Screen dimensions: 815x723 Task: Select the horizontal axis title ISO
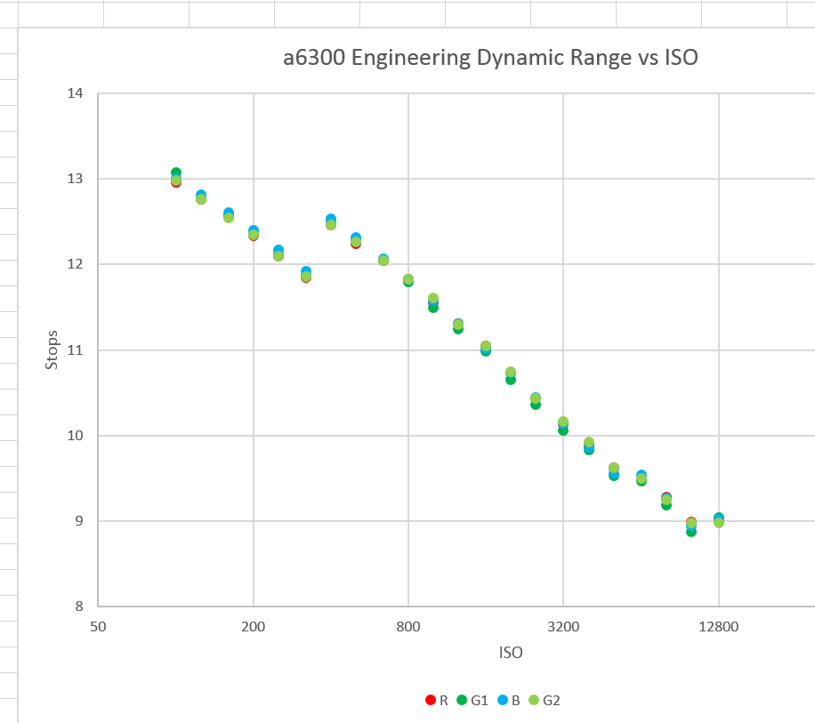[511, 653]
